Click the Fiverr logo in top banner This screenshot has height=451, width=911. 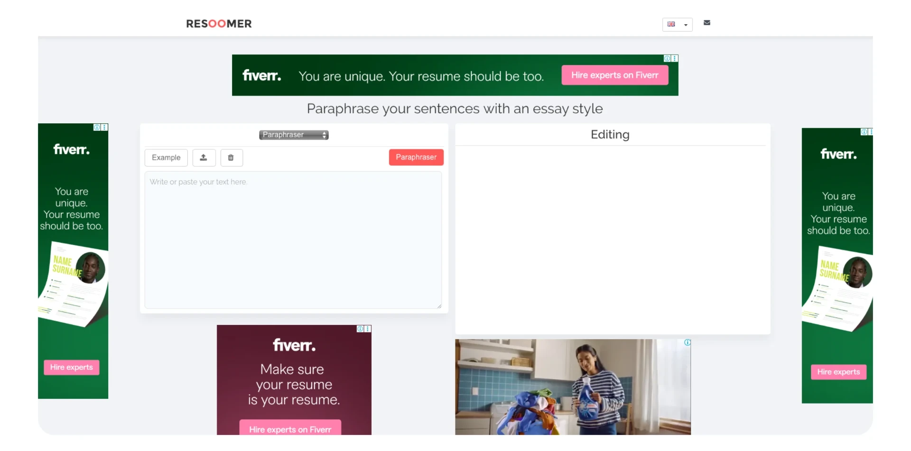tap(261, 75)
